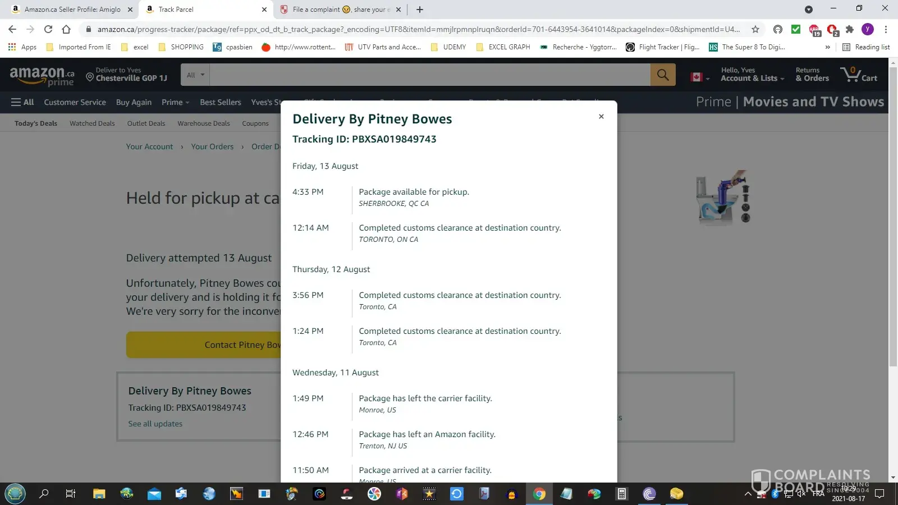Expand the search category All dropdown

point(195,75)
